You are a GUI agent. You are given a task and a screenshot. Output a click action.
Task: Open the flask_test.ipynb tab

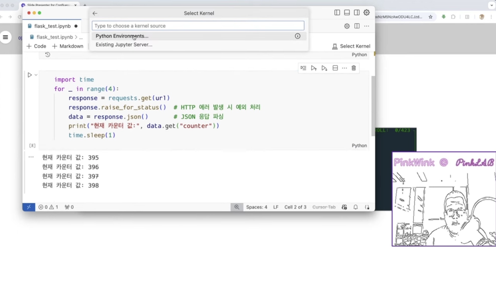pyautogui.click(x=52, y=26)
